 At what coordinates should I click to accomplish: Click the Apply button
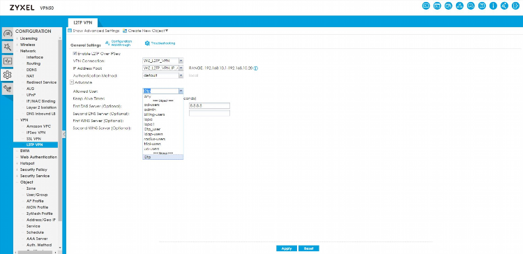coord(287,248)
